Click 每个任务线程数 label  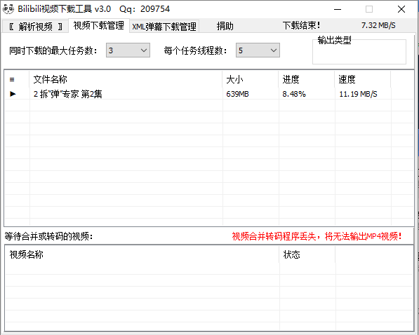click(x=196, y=50)
